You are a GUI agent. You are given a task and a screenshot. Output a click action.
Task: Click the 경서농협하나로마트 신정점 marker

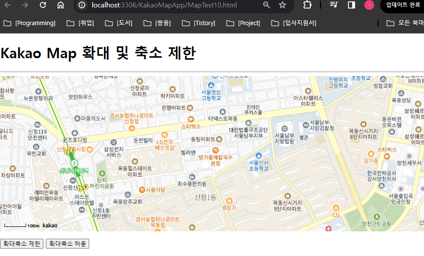(x=132, y=128)
